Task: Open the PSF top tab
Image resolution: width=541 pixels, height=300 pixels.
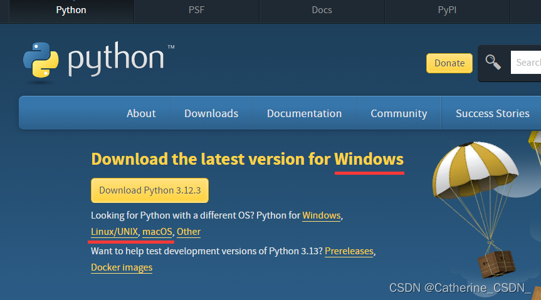Action: 196,11
